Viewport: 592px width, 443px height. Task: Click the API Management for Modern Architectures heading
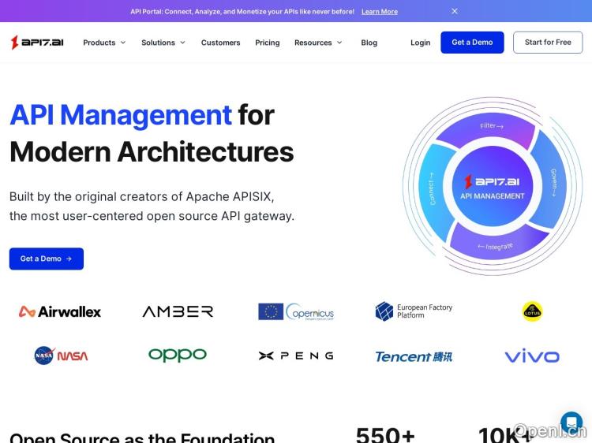tap(152, 133)
